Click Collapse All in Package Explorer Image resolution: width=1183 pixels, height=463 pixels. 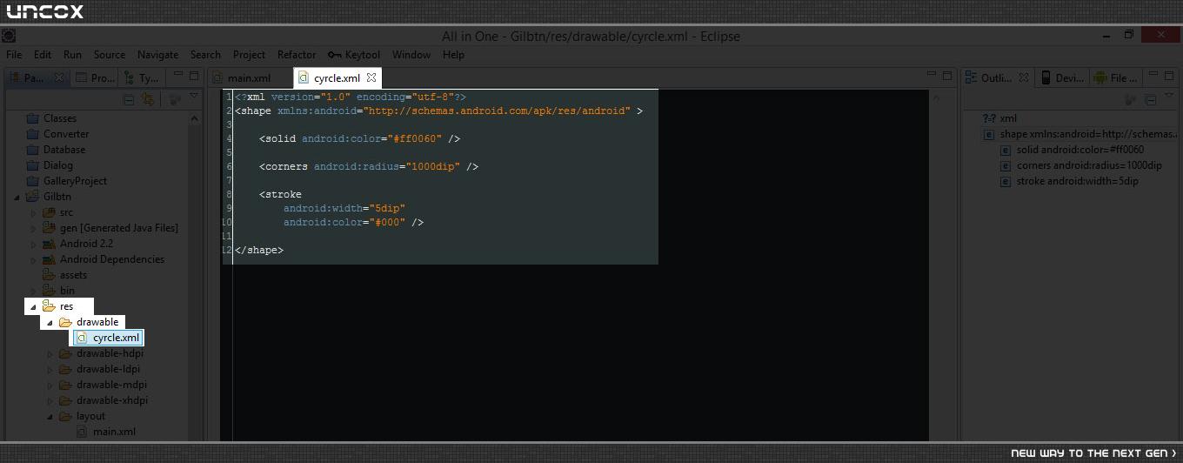pos(129,100)
